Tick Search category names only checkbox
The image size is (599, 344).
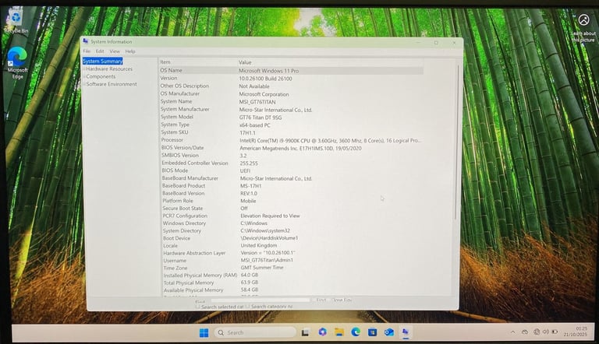coord(247,306)
